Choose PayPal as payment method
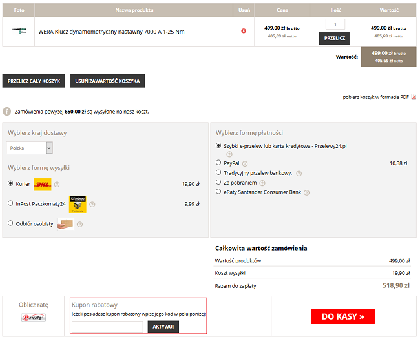 (218, 163)
